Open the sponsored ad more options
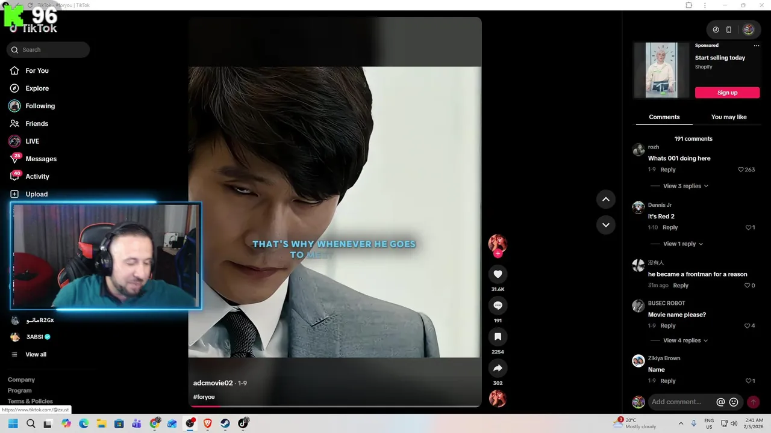Viewport: 771px width, 433px height. click(757, 46)
